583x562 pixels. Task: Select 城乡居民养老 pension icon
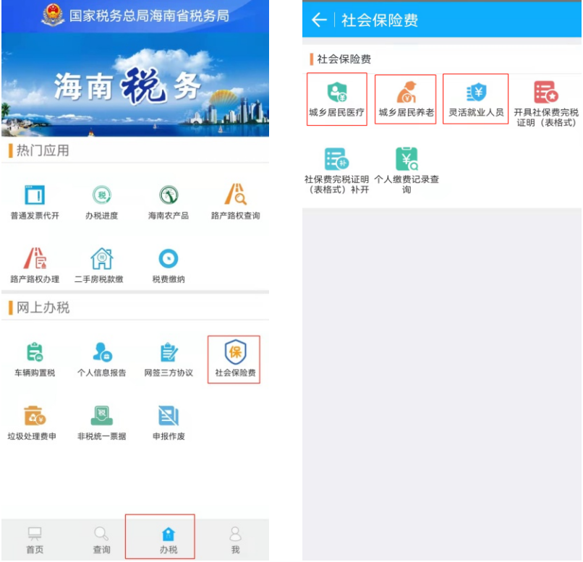(x=406, y=92)
